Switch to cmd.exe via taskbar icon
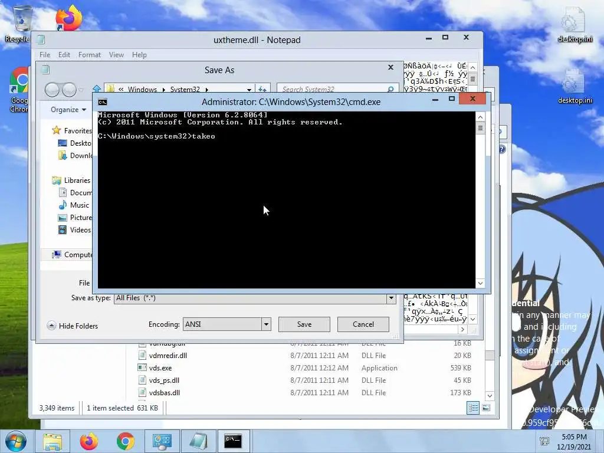 pos(234,441)
